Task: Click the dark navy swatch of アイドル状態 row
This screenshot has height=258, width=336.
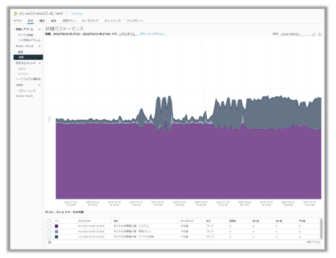Action: tap(57, 237)
